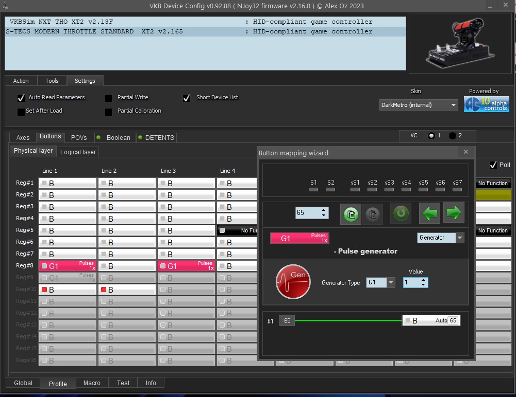The height and width of the screenshot is (397, 516).
Task: Select VC radio option 2
Action: pos(453,136)
